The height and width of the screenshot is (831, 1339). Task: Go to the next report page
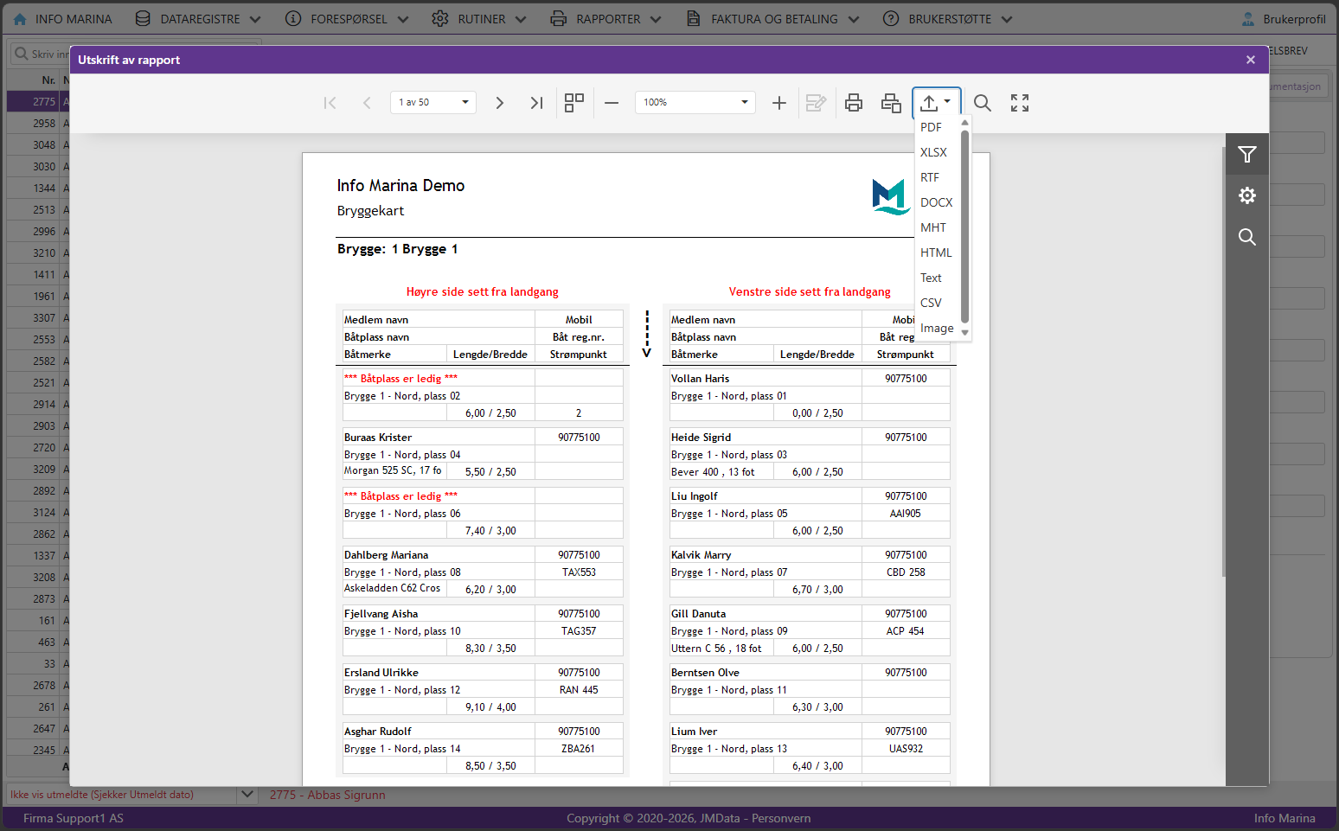pyautogui.click(x=499, y=103)
